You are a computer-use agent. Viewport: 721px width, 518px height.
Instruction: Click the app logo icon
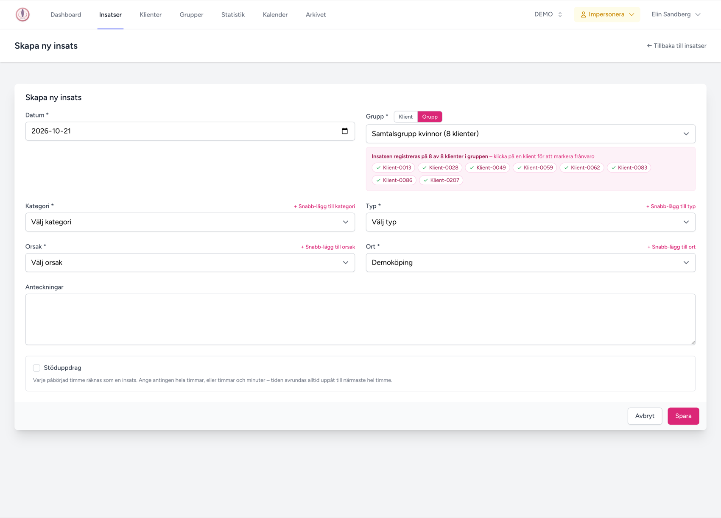pos(22,14)
